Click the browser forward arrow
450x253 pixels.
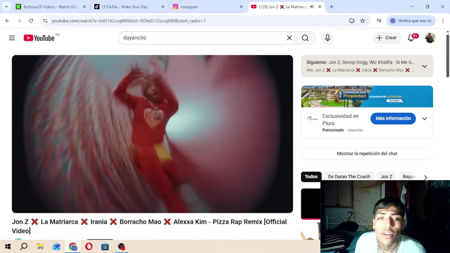coord(19,21)
